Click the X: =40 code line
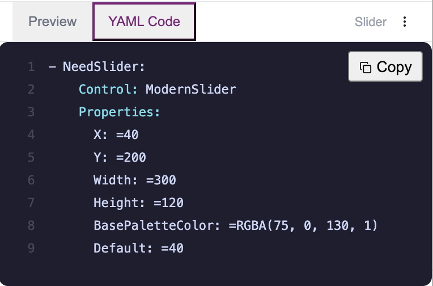 [116, 134]
